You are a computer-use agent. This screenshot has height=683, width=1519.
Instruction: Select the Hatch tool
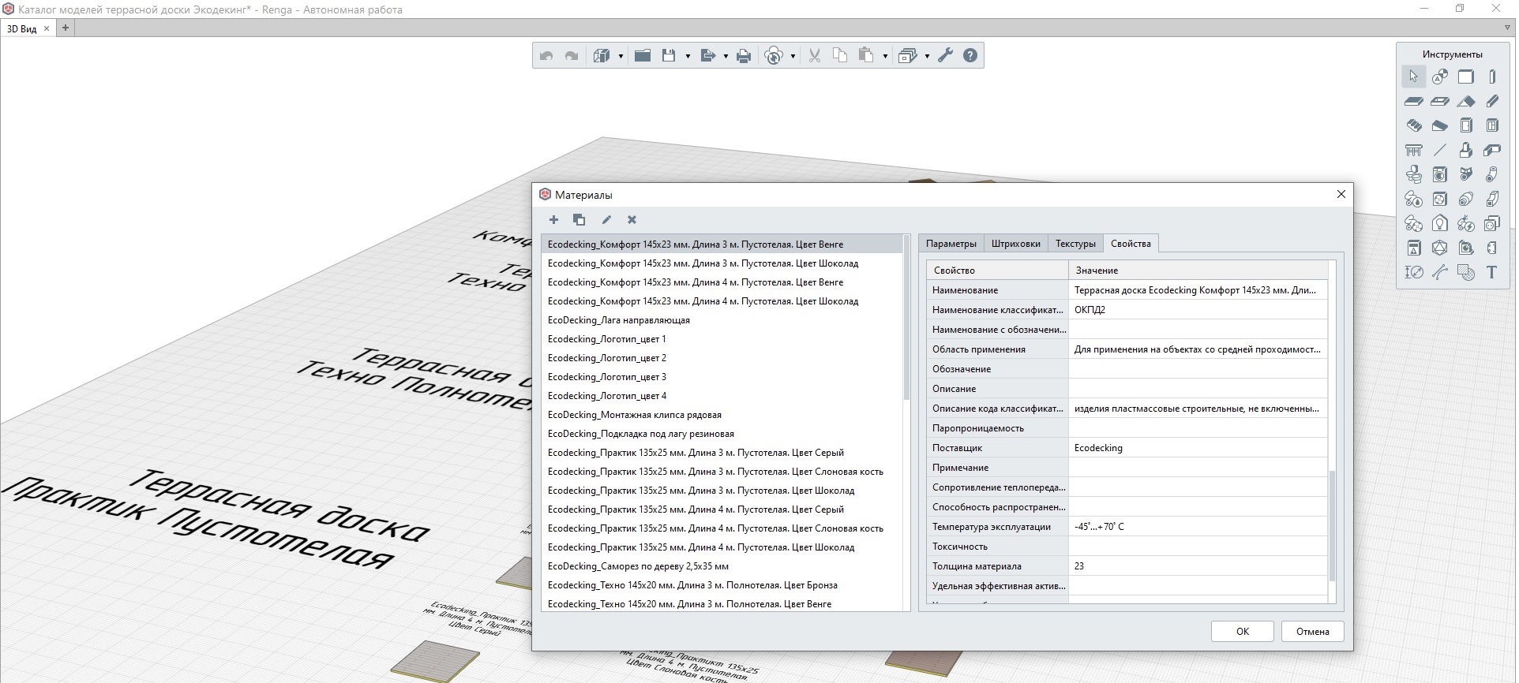click(1466, 272)
